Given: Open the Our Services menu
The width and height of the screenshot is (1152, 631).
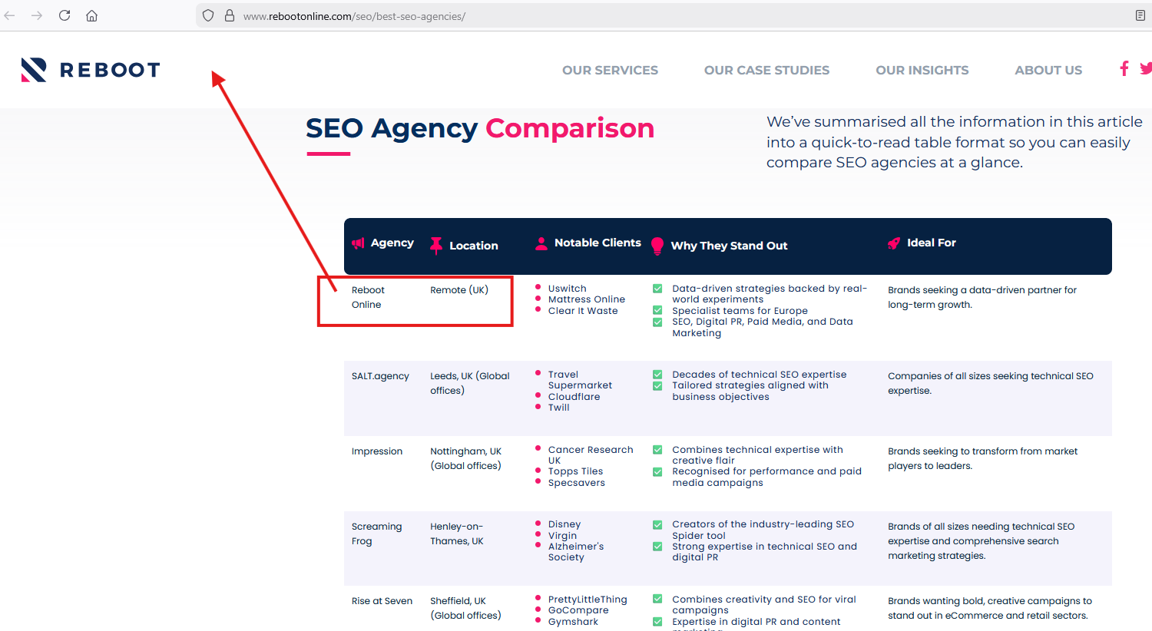Looking at the screenshot, I should (x=610, y=70).
